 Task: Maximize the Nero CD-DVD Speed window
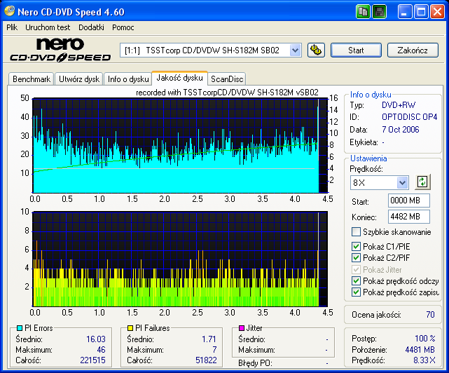click(421, 12)
